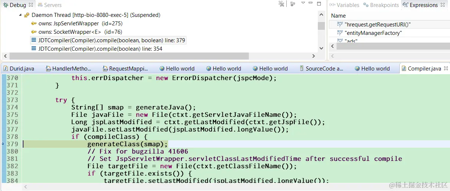Select Daemon Thread http-bio-8080-exec-5 entry

pyautogui.click(x=96, y=15)
